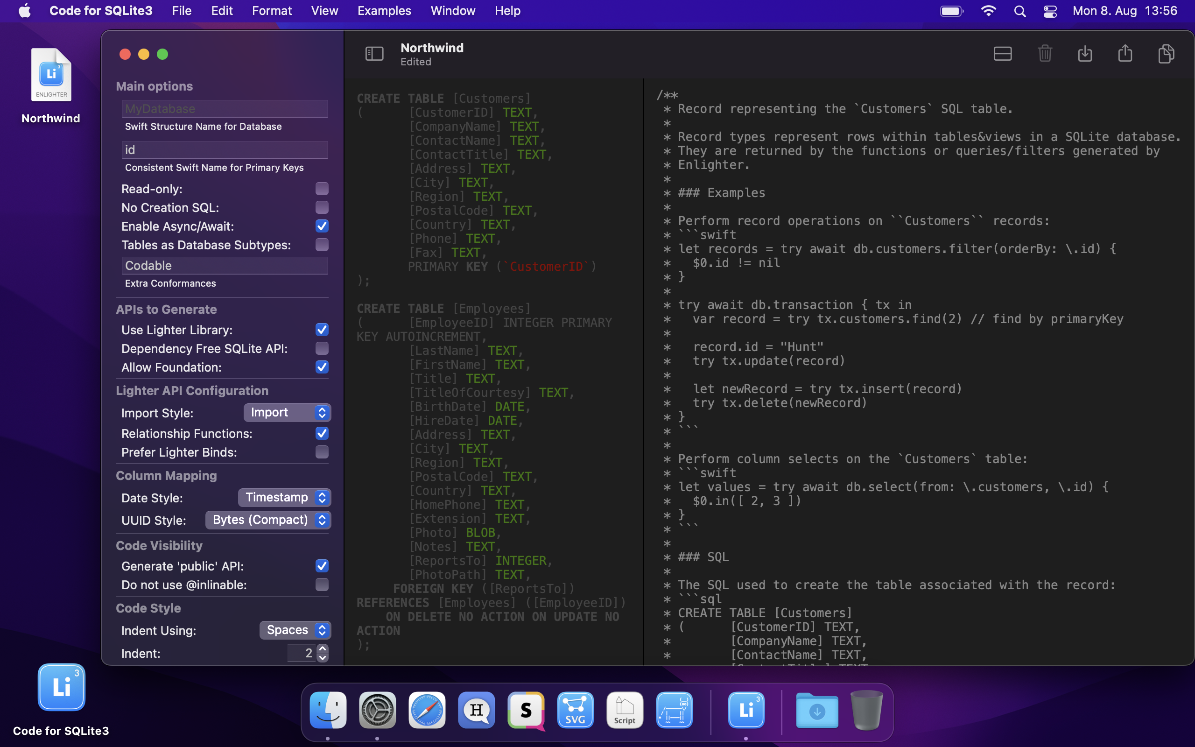Open the Format menu

coord(272,10)
